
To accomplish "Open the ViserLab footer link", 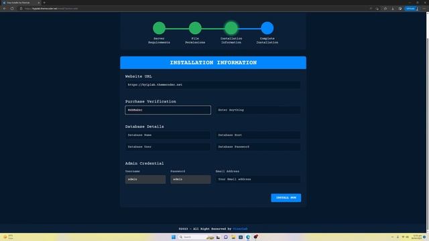I will pyautogui.click(x=240, y=229).
